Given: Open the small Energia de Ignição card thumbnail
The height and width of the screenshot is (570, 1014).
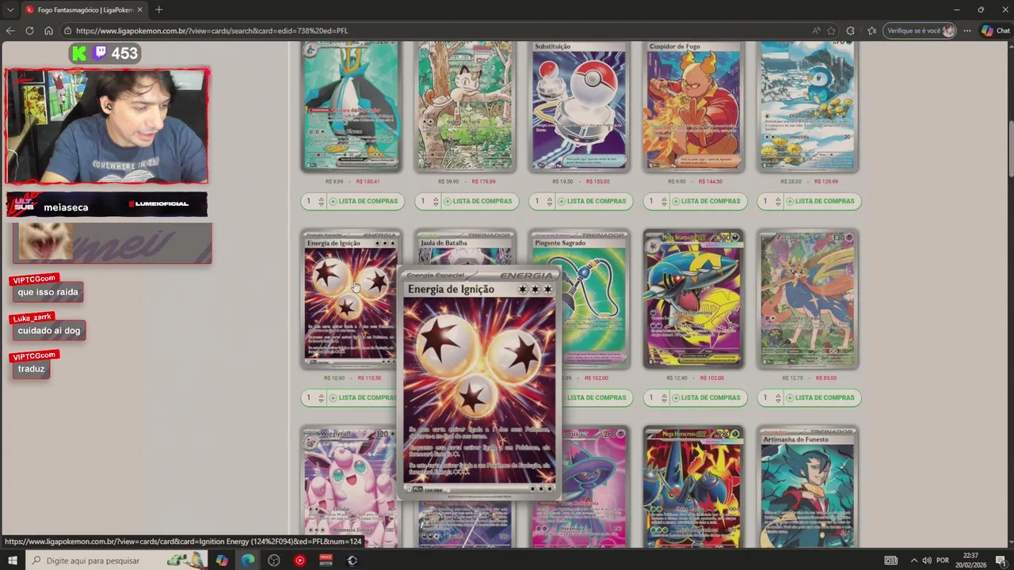Looking at the screenshot, I should (350, 299).
